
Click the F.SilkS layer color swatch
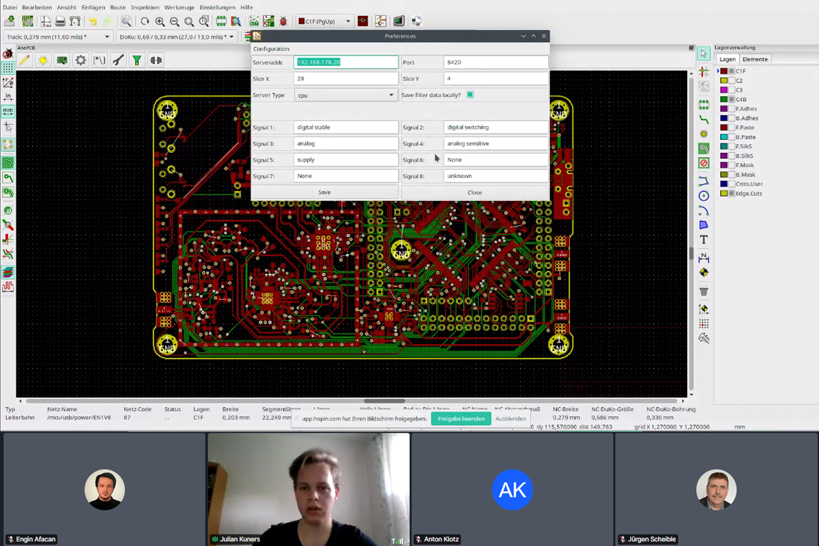coord(723,146)
